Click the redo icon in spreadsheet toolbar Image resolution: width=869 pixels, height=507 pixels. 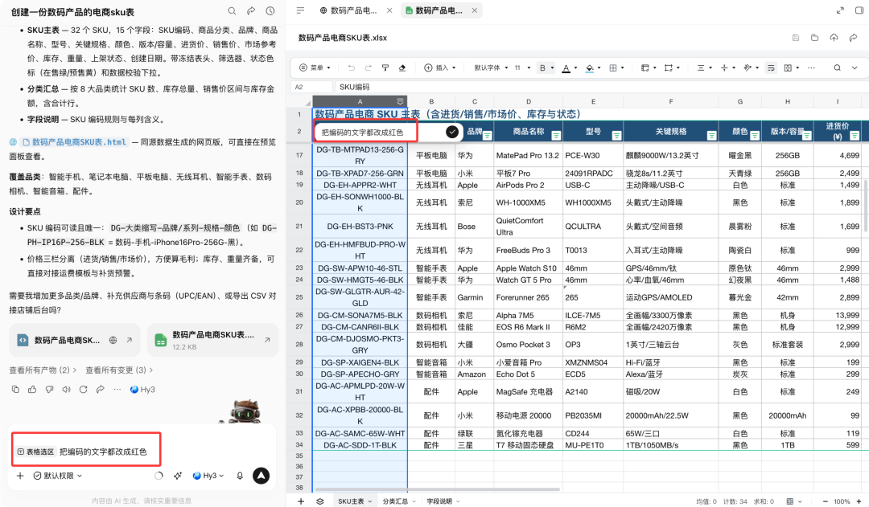(x=368, y=67)
